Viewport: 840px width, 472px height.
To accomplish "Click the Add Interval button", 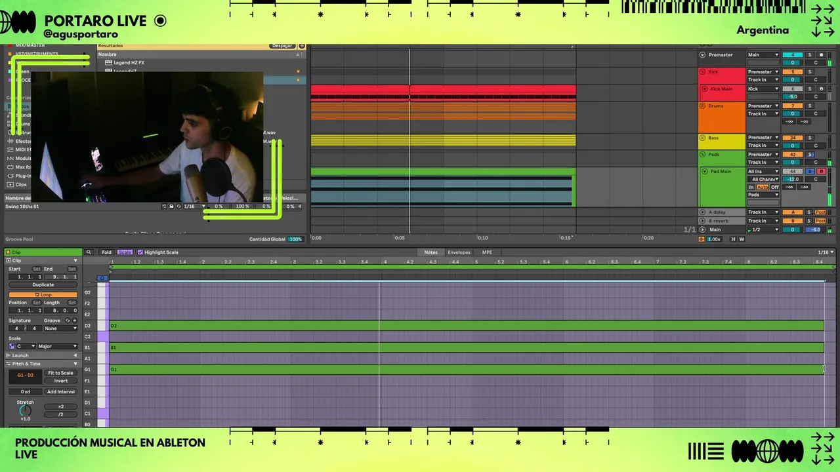I will coord(60,392).
